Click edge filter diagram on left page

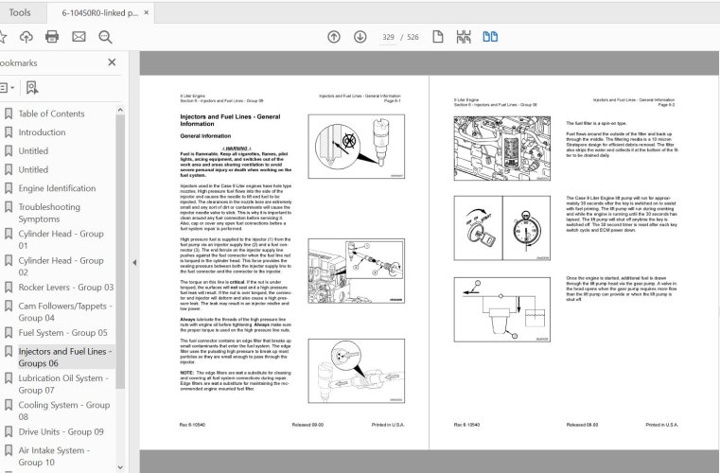click(x=357, y=371)
